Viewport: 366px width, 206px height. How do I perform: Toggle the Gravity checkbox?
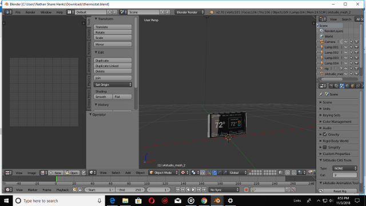coord(325,134)
